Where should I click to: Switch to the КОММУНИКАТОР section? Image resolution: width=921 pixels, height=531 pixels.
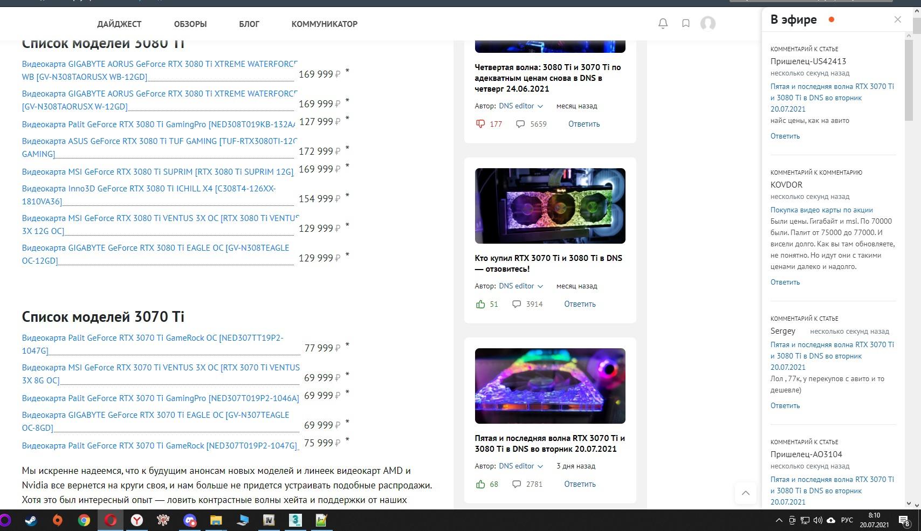(x=324, y=24)
